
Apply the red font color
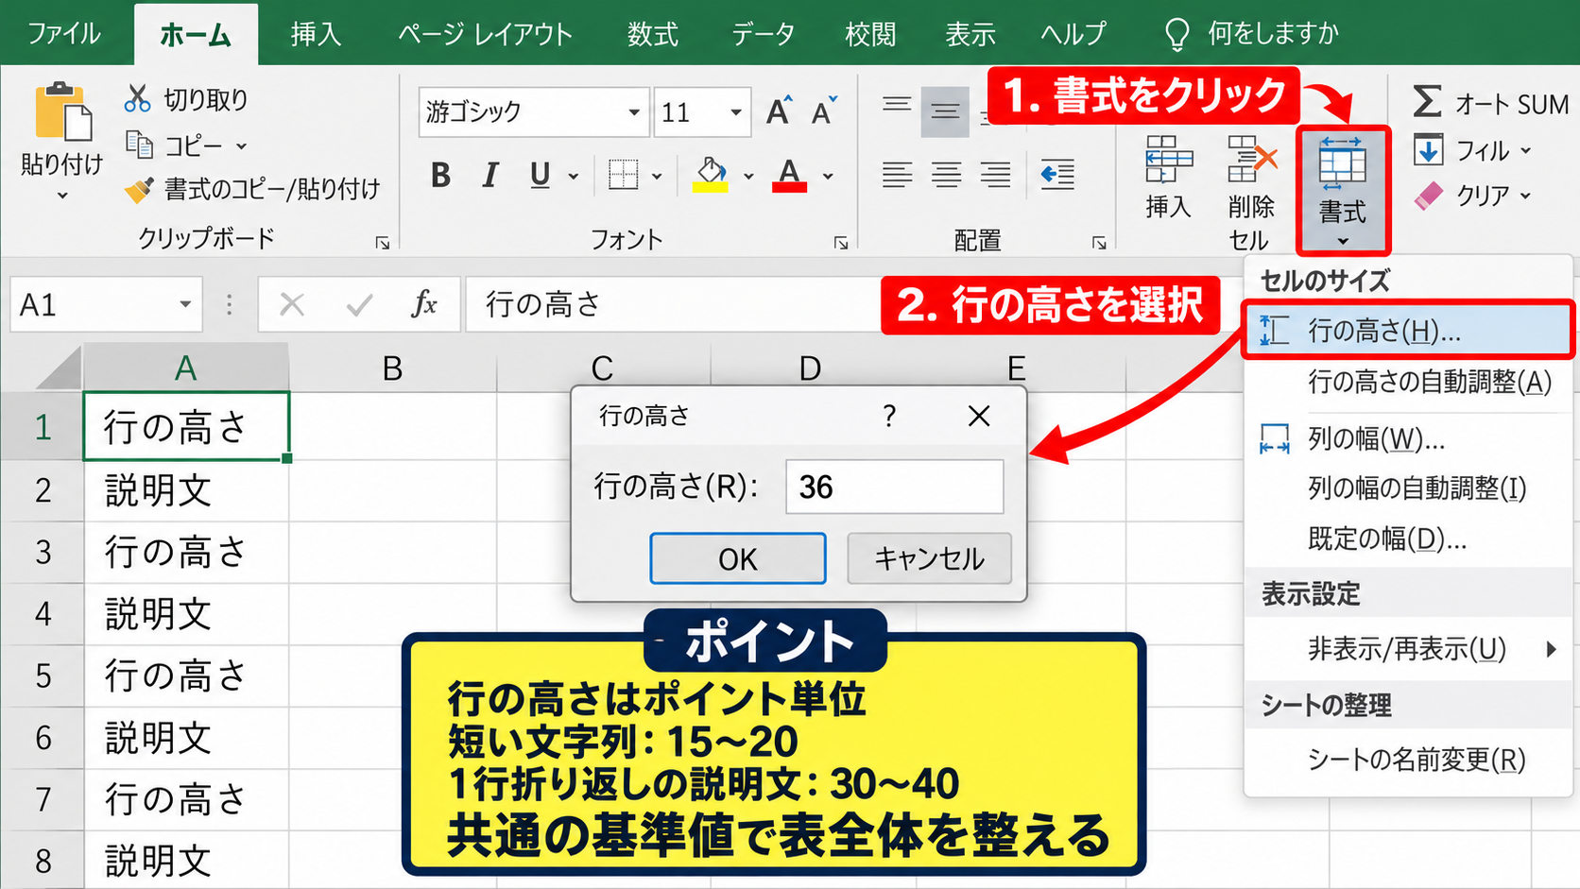click(x=790, y=175)
